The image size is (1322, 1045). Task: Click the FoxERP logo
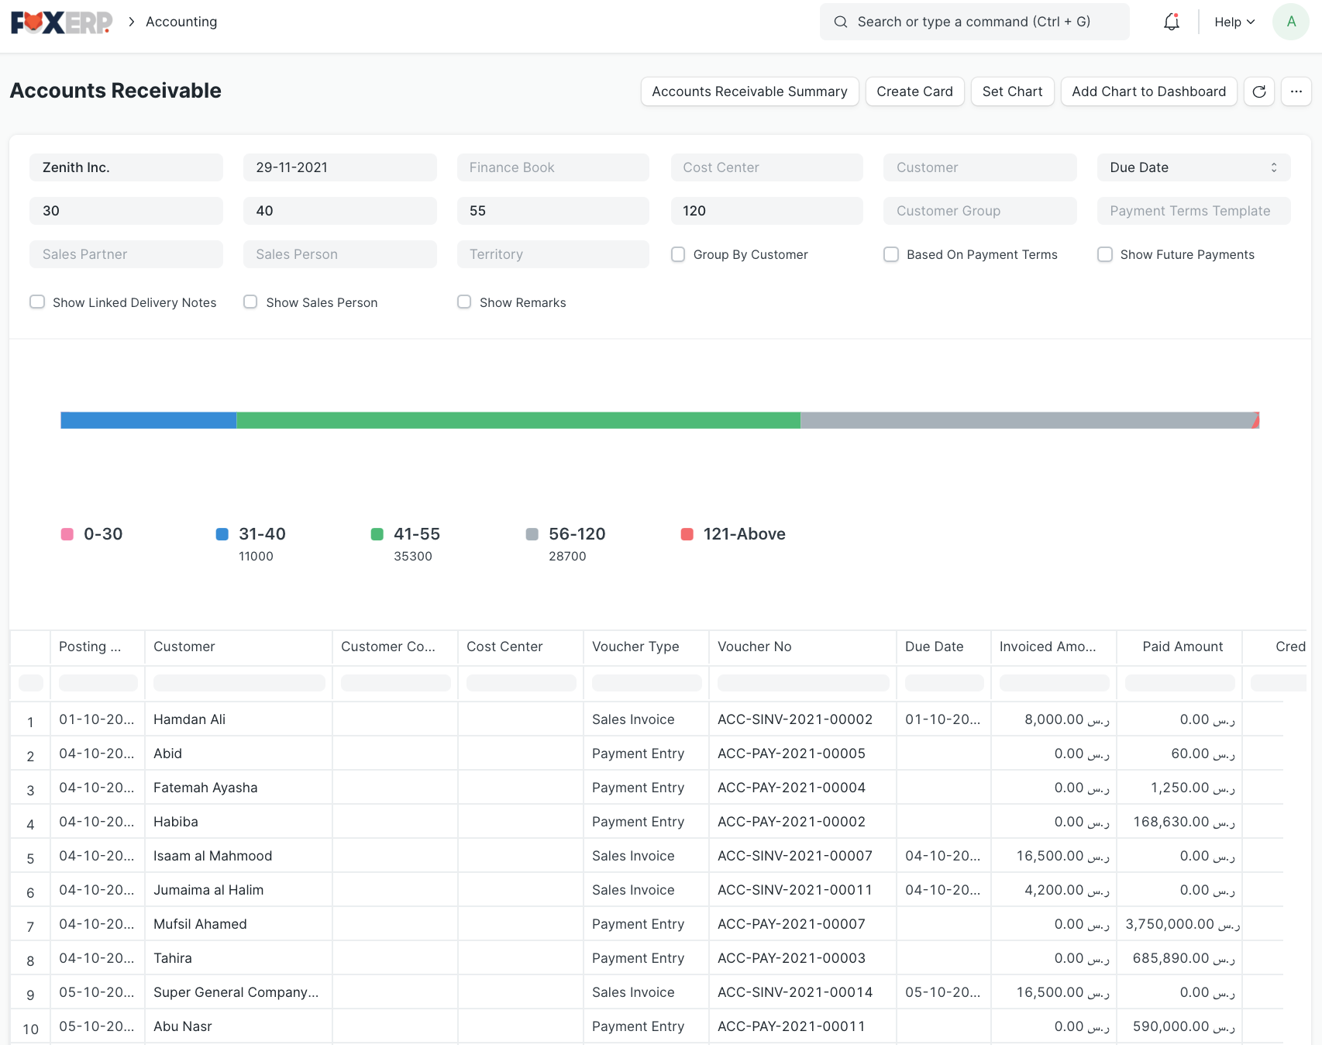point(62,22)
